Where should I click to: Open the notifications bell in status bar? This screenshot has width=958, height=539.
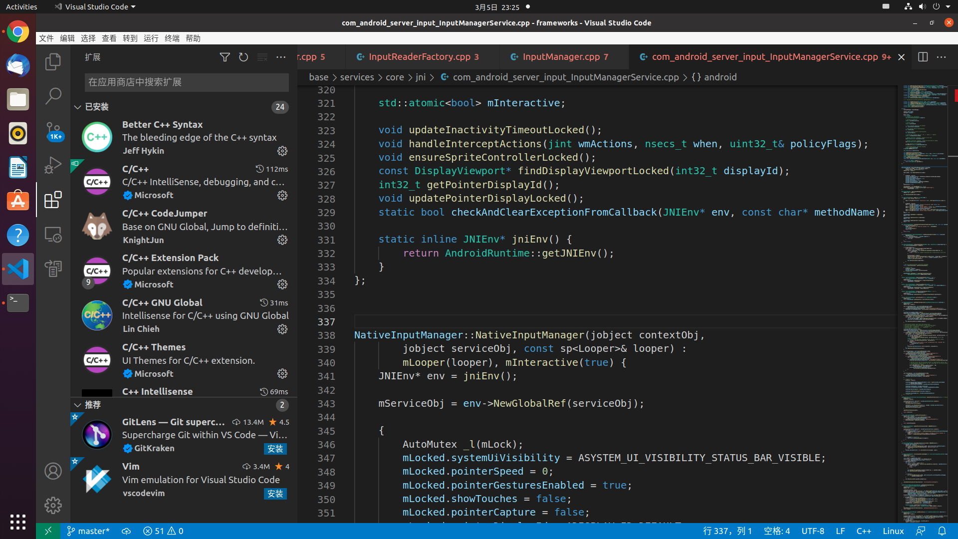(x=942, y=531)
